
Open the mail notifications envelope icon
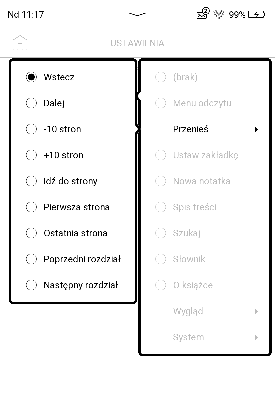pyautogui.click(x=203, y=14)
